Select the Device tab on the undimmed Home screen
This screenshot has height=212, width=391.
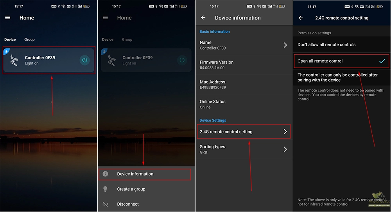(10, 39)
